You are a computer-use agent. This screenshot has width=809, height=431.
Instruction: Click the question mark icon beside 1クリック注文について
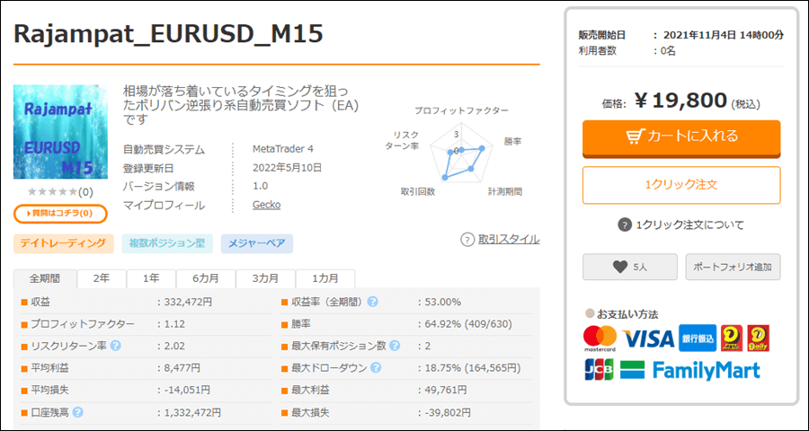click(625, 225)
